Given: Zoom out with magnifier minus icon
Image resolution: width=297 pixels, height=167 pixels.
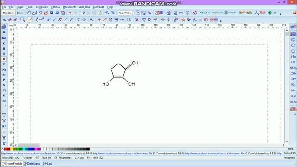Looking at the screenshot, I should pyautogui.click(x=113, y=13).
